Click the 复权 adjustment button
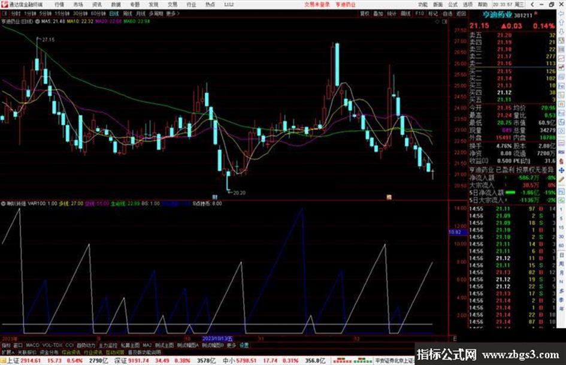 pos(365,13)
